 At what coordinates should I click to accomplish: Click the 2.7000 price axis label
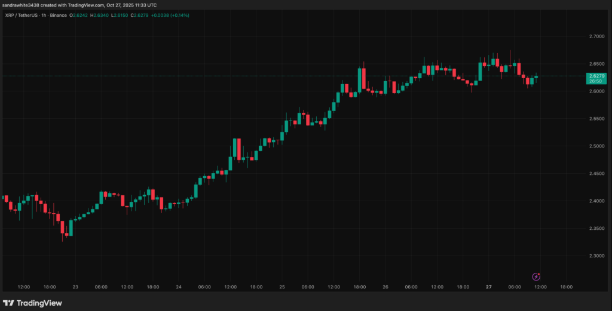tap(596, 36)
